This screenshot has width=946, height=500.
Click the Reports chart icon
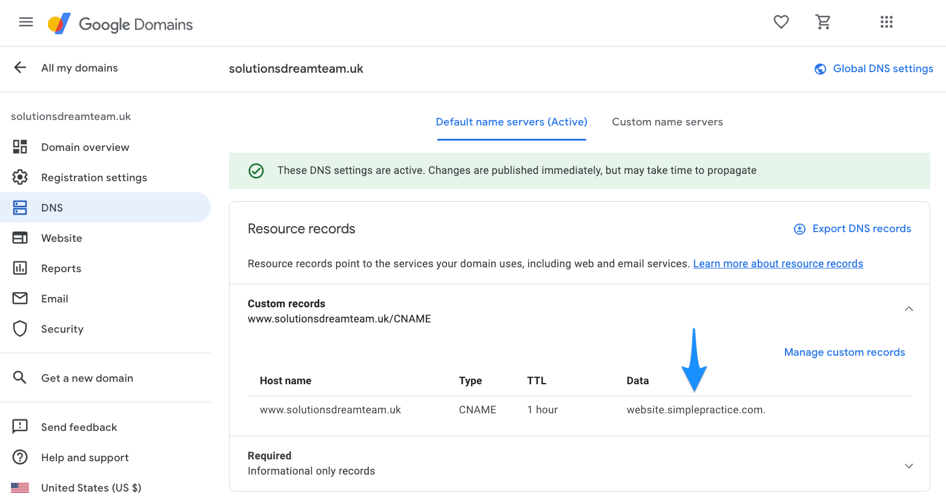click(20, 268)
